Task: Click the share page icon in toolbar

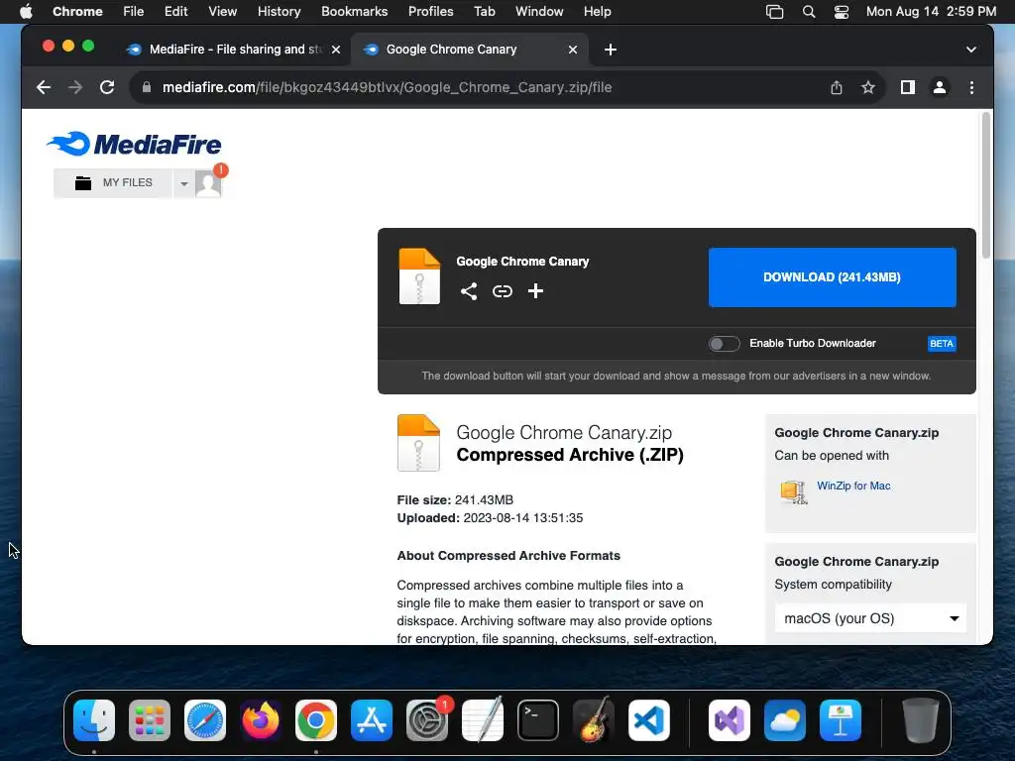Action: (837, 87)
